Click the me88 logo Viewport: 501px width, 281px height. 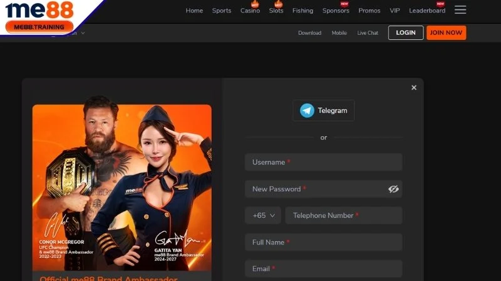40,11
